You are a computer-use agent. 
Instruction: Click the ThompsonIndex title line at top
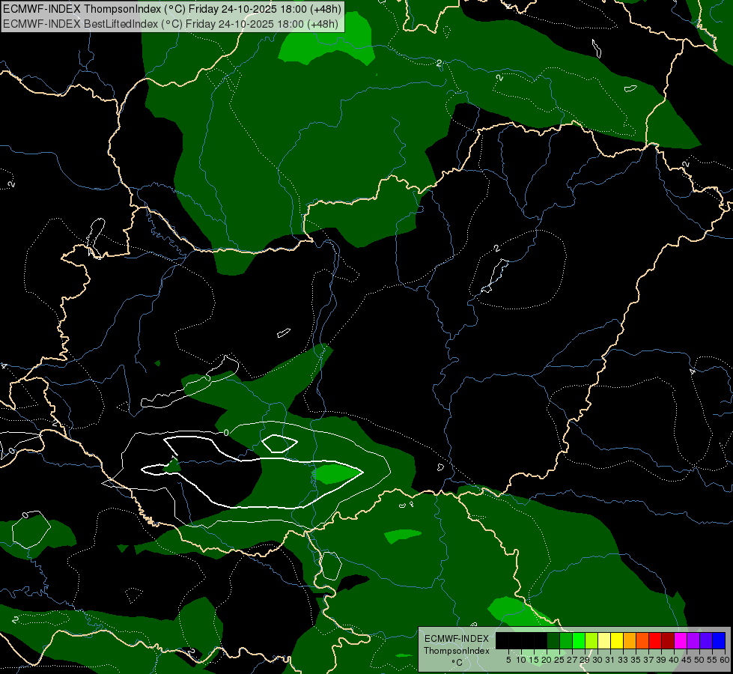point(172,8)
